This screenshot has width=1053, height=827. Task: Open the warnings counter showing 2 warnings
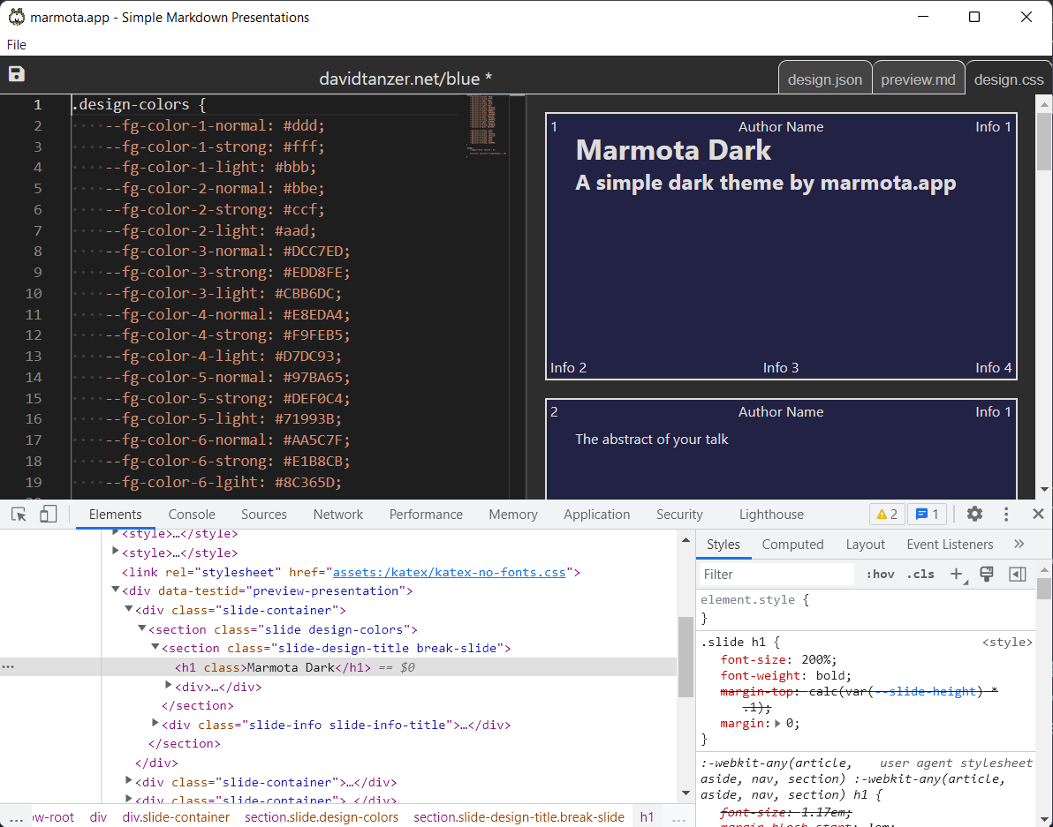point(886,513)
